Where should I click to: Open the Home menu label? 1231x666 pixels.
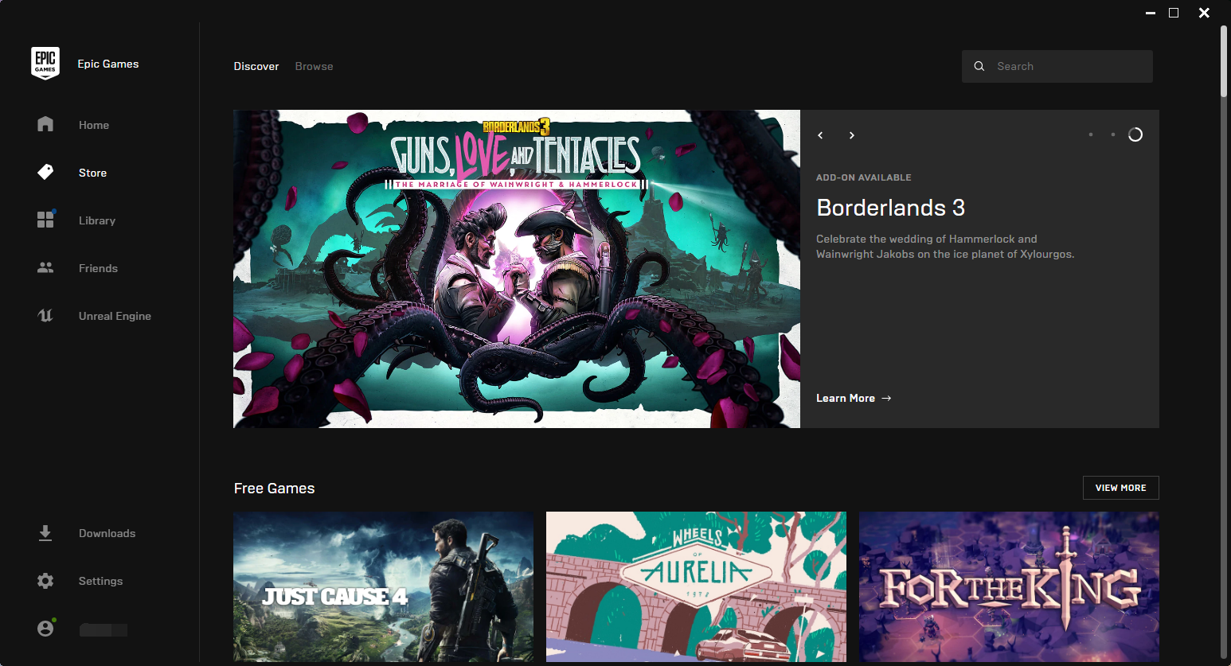tap(94, 125)
